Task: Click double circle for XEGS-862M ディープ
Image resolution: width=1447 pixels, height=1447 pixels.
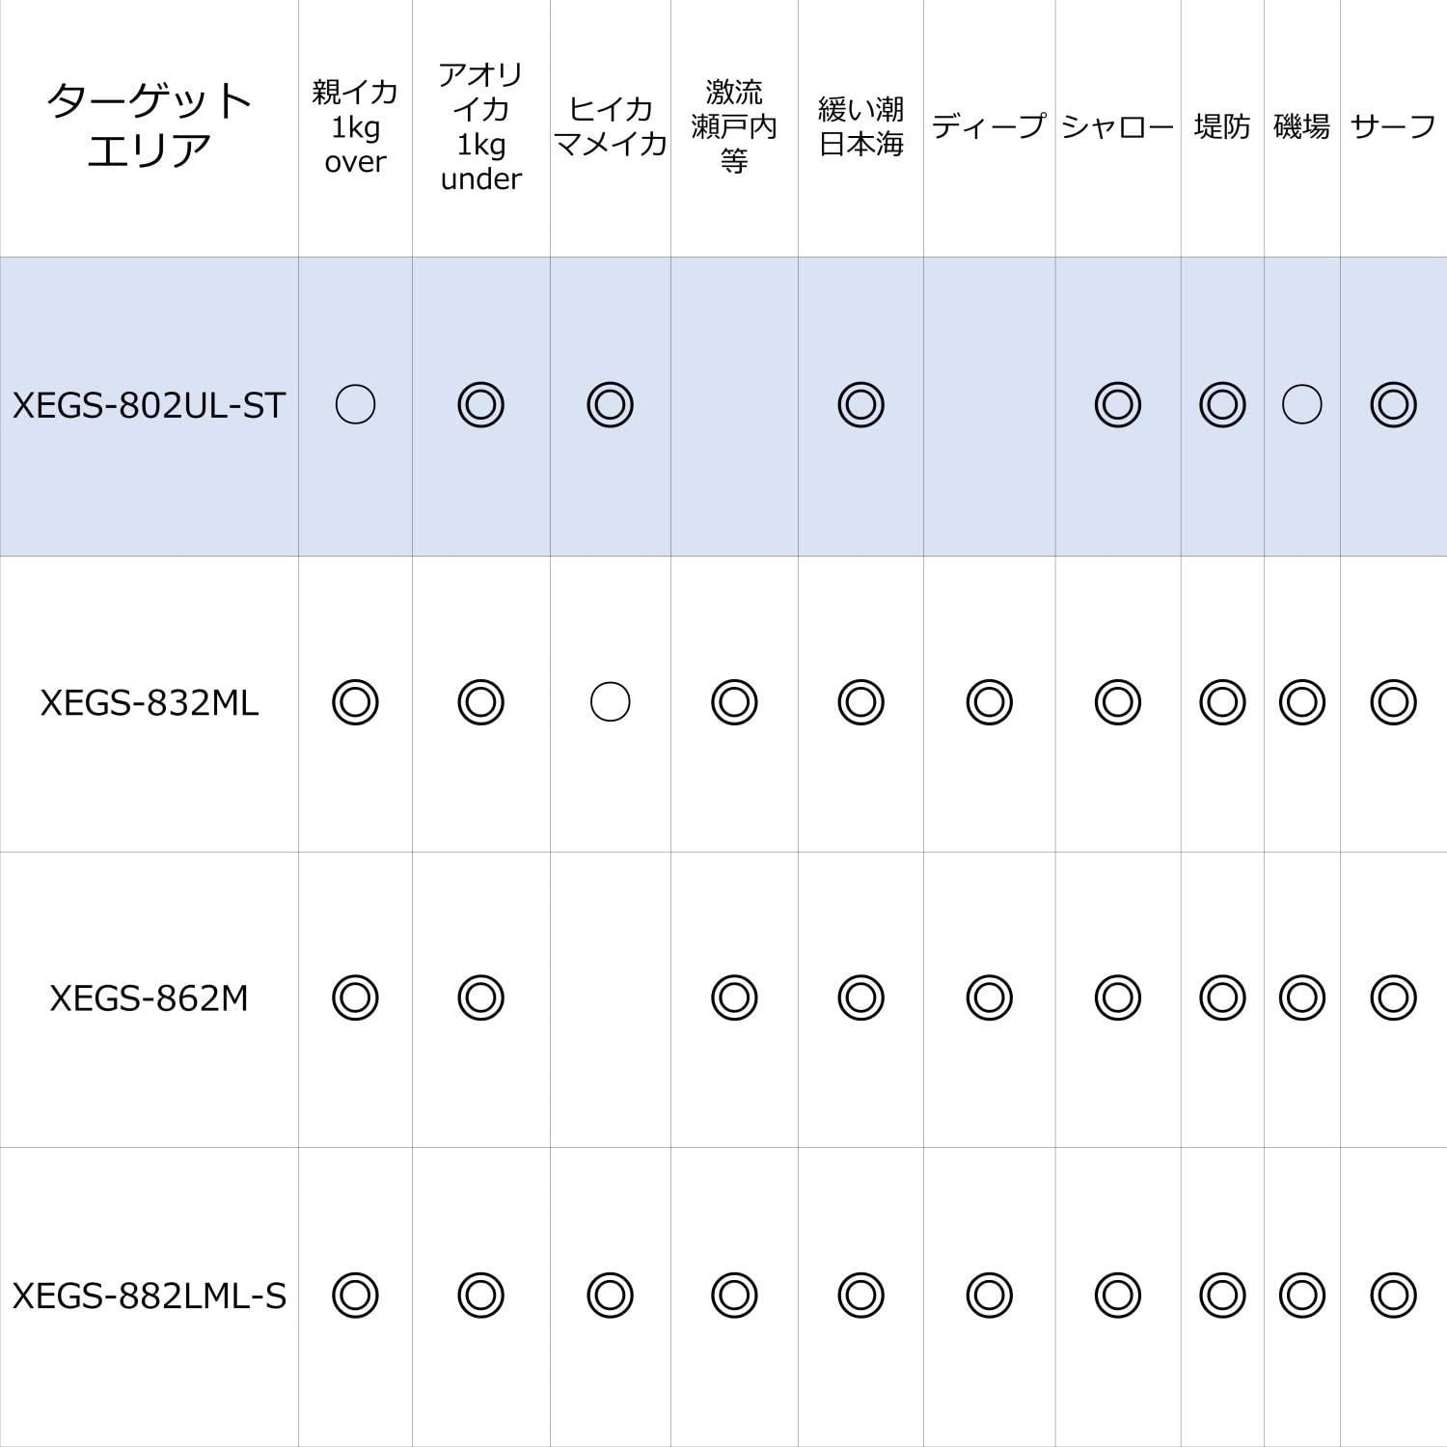Action: [x=989, y=998]
